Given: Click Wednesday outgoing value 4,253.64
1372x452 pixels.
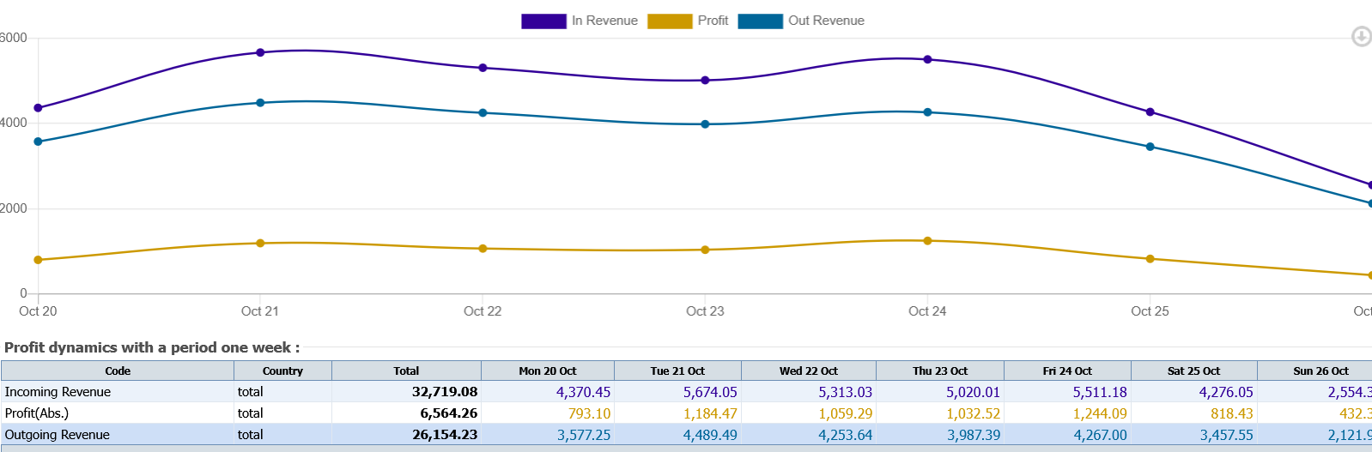Looking at the screenshot, I should tap(845, 435).
